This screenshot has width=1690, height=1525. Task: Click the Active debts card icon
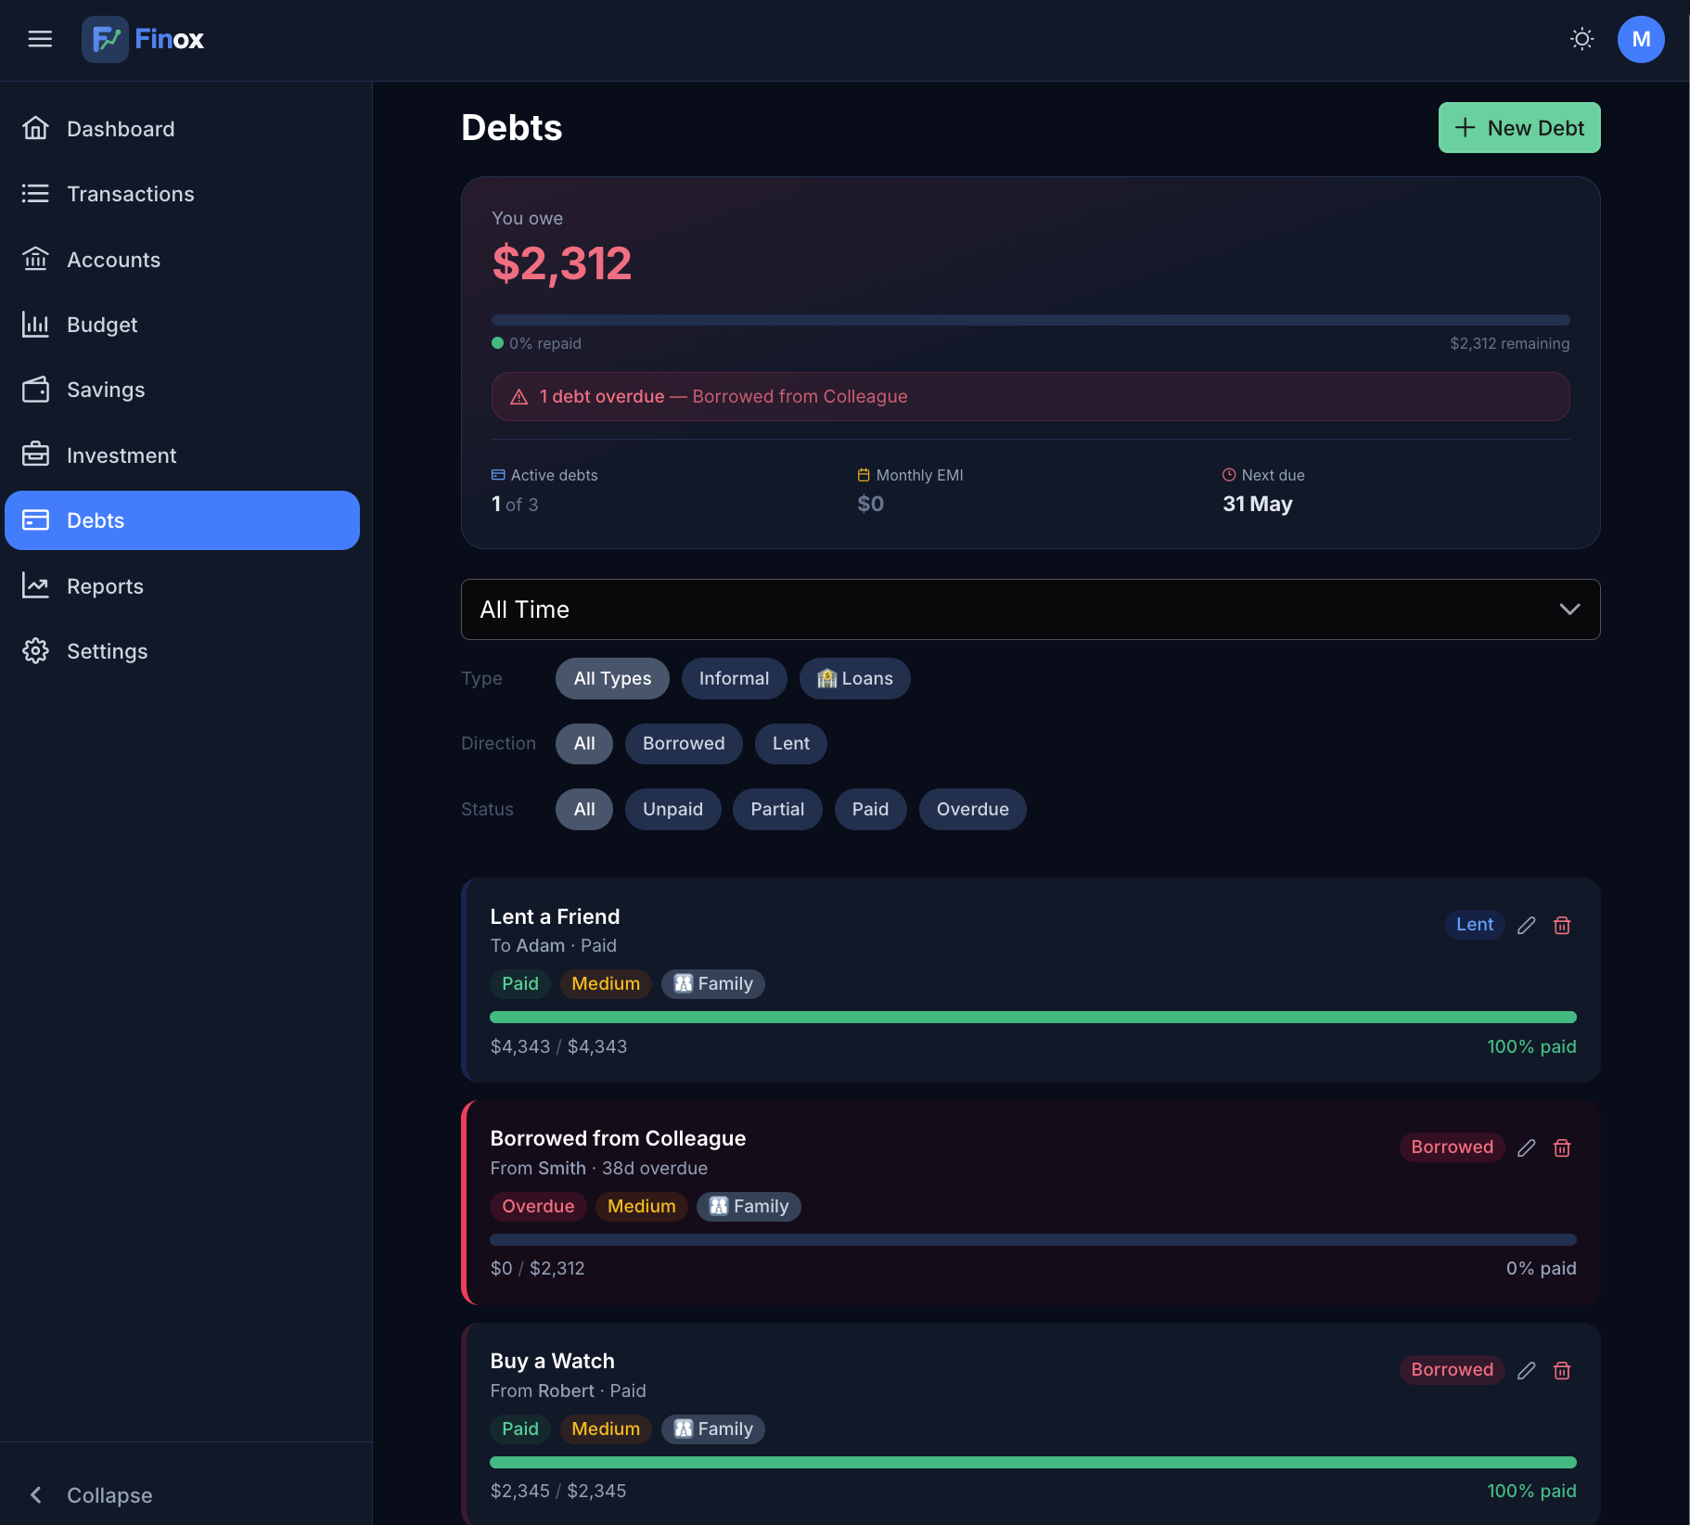tap(498, 475)
